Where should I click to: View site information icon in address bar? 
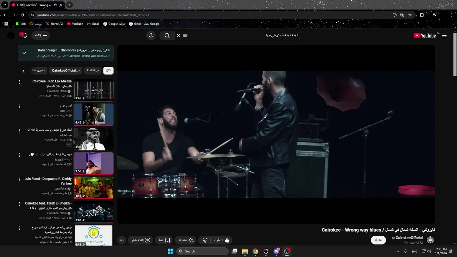(x=32, y=15)
